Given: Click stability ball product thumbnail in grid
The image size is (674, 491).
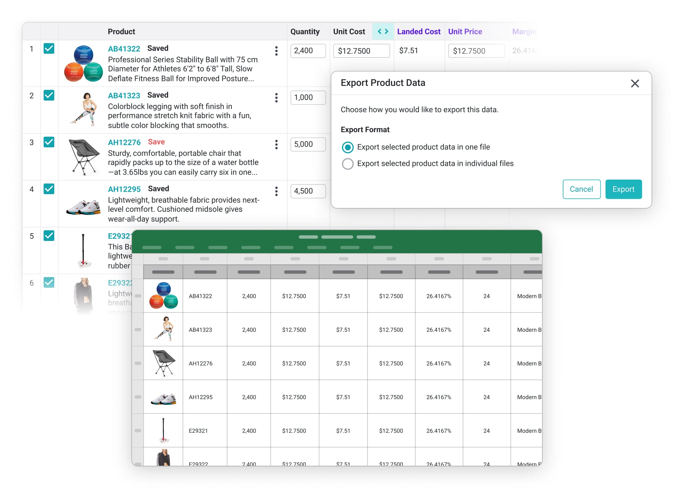Looking at the screenshot, I should pyautogui.click(x=84, y=63).
